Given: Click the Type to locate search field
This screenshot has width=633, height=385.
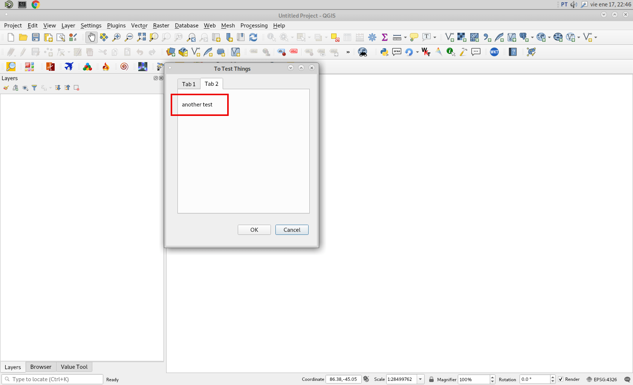Looking at the screenshot, I should [x=52, y=379].
